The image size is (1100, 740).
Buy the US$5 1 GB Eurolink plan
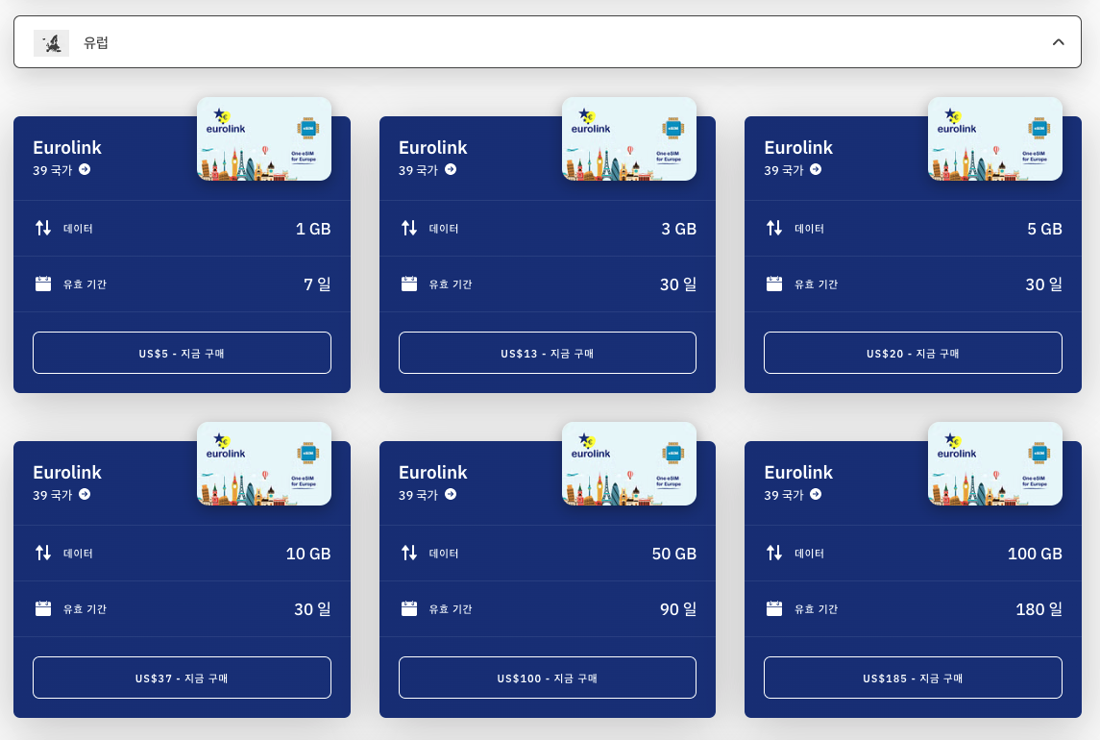182,353
